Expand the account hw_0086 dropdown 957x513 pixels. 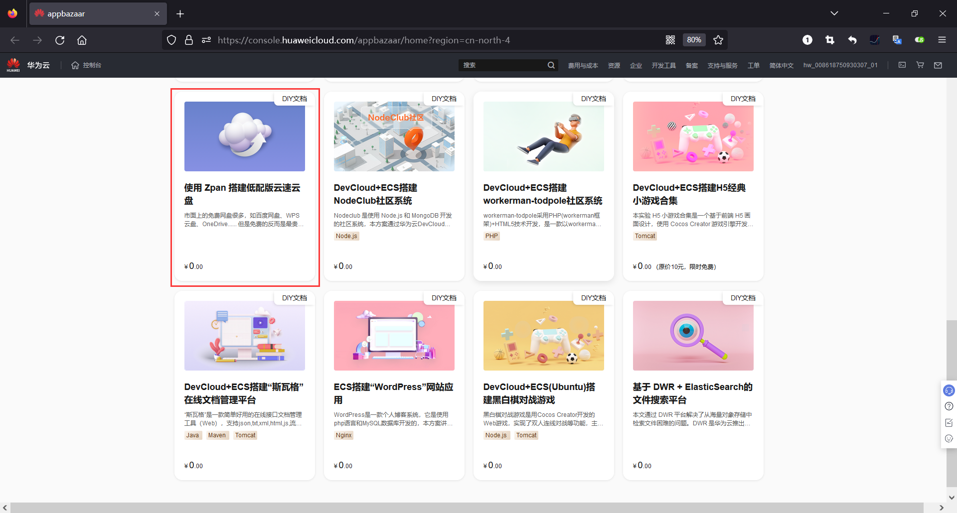(x=840, y=65)
